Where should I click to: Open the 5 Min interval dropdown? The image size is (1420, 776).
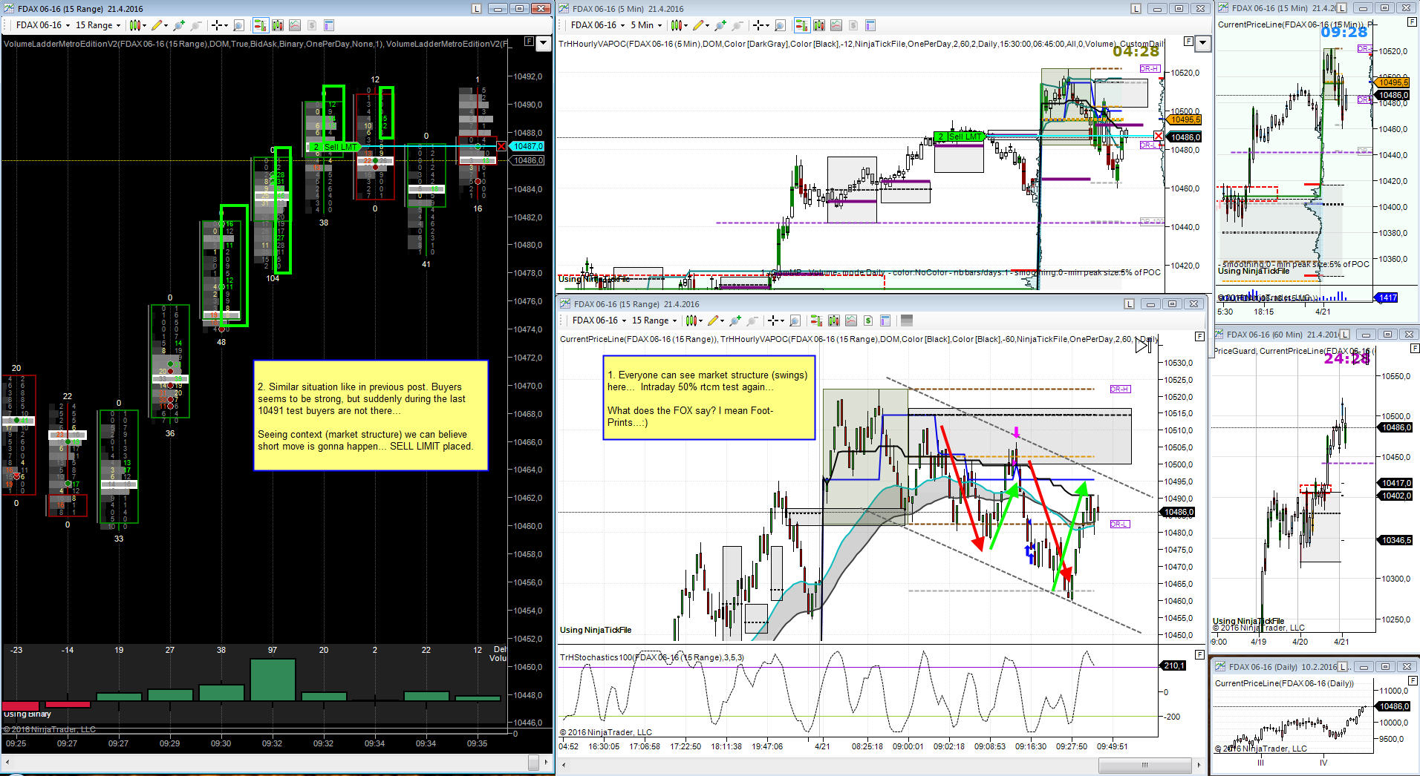647,25
